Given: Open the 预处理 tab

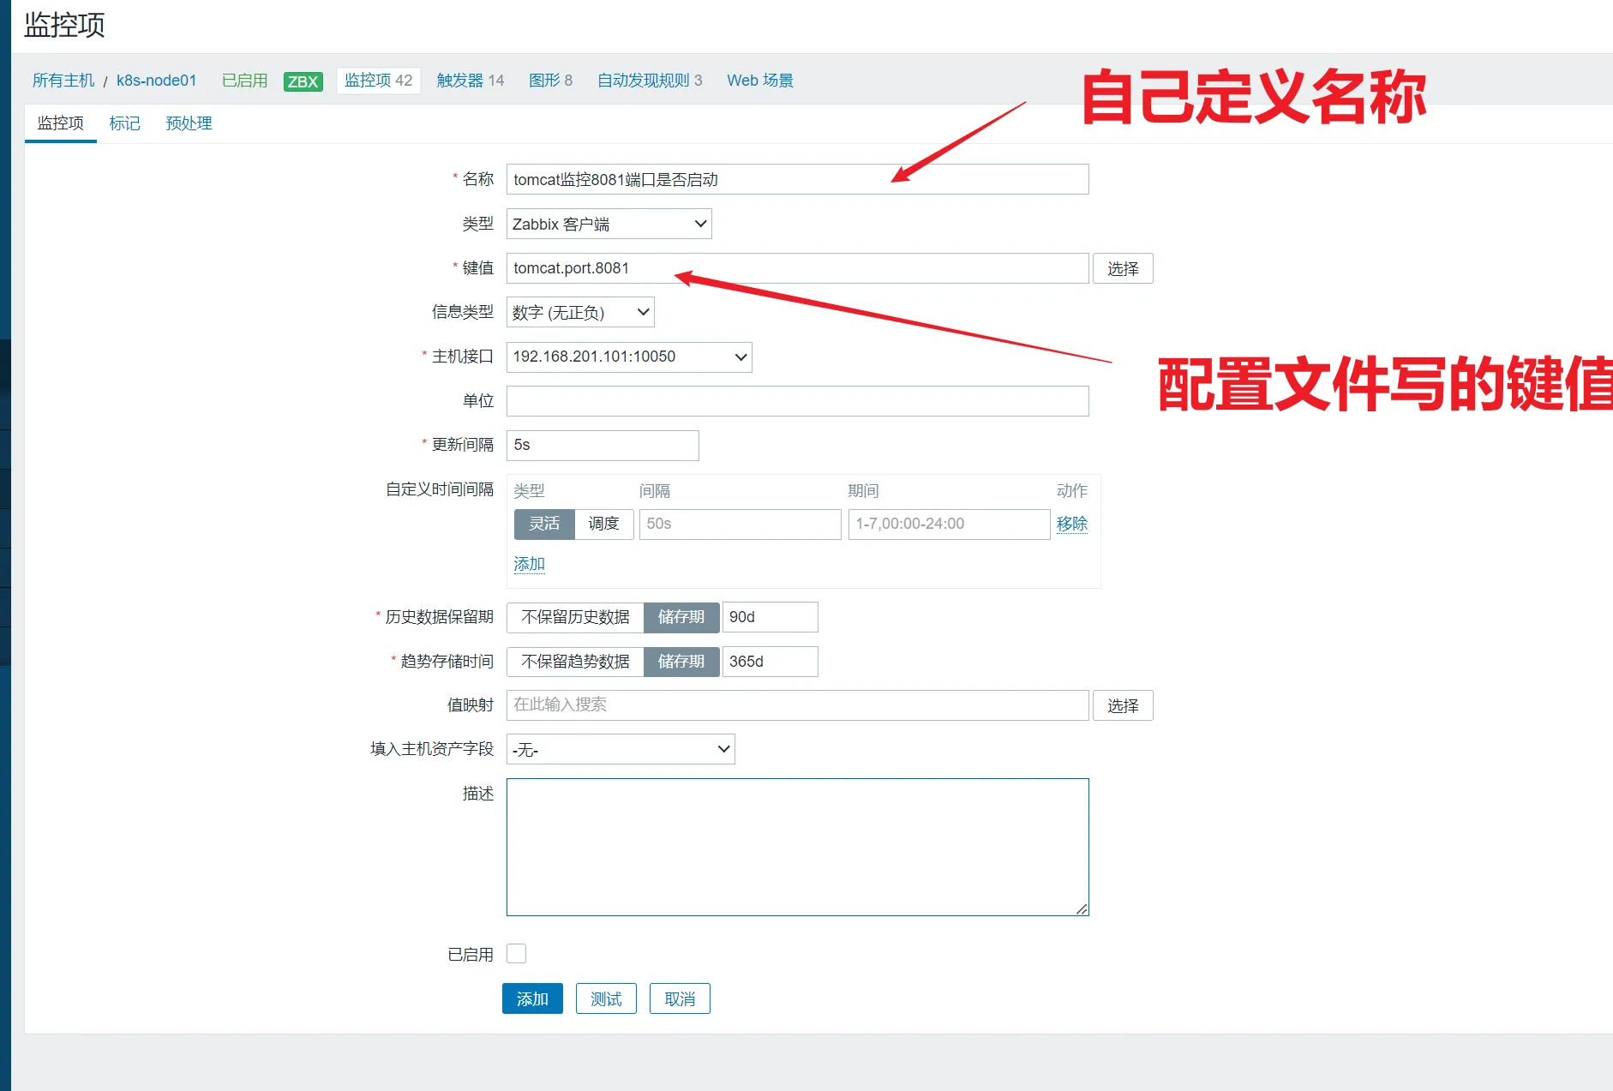Looking at the screenshot, I should 189,123.
